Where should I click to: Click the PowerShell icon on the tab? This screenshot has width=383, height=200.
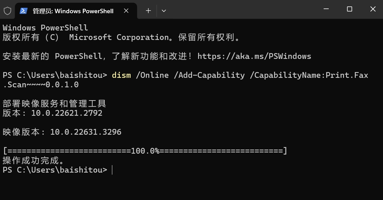(24, 11)
